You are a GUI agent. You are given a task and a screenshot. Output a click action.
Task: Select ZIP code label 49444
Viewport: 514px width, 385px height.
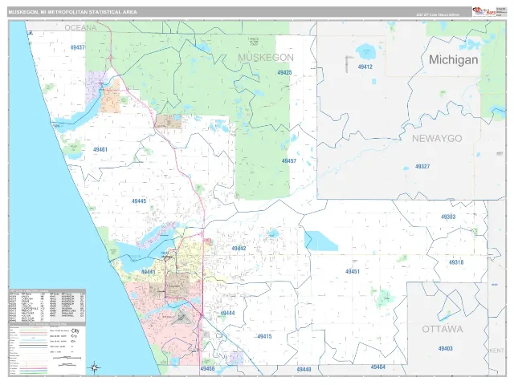(x=227, y=313)
